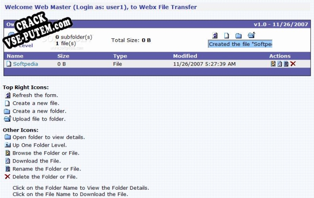The width and height of the screenshot is (314, 198).
Task: Click the Refresh icon in the legend list
Action: point(8,95)
